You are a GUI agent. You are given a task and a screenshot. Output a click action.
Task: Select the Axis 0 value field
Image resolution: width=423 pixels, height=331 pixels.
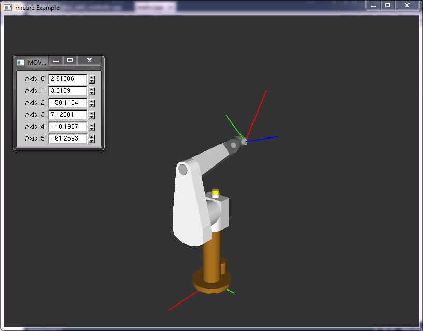click(66, 79)
